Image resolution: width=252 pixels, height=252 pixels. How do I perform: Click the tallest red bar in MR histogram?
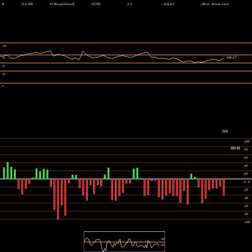58,199
